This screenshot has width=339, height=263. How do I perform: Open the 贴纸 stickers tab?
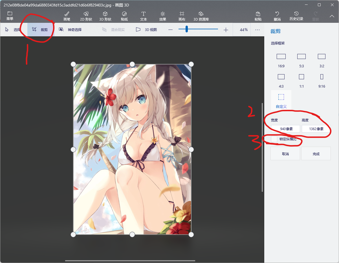pyautogui.click(x=124, y=16)
